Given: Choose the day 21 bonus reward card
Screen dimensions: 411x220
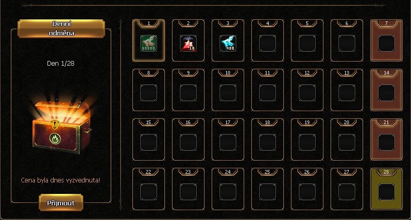Looking at the screenshot, I should tap(386, 140).
